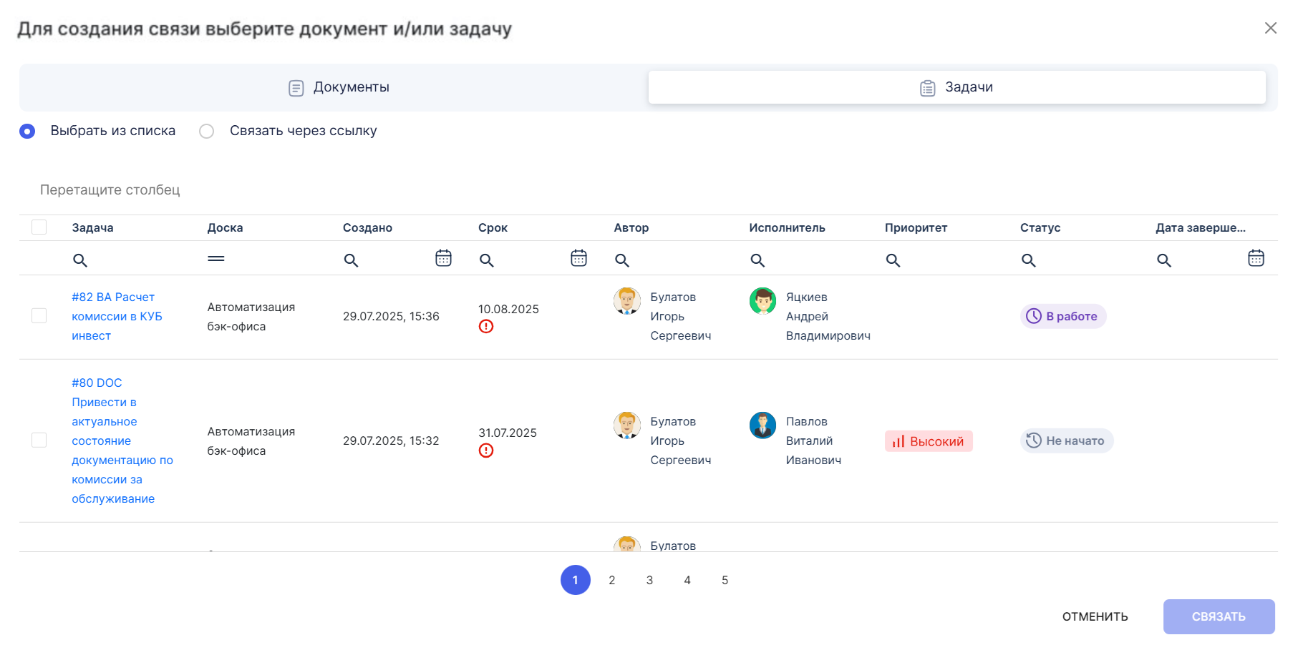Screen dimensions: 1298x655
Task: Close the link creation dialog
Action: click(x=1270, y=28)
